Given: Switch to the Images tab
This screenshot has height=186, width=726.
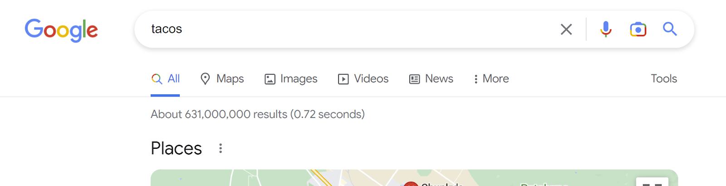Looking at the screenshot, I should point(291,79).
